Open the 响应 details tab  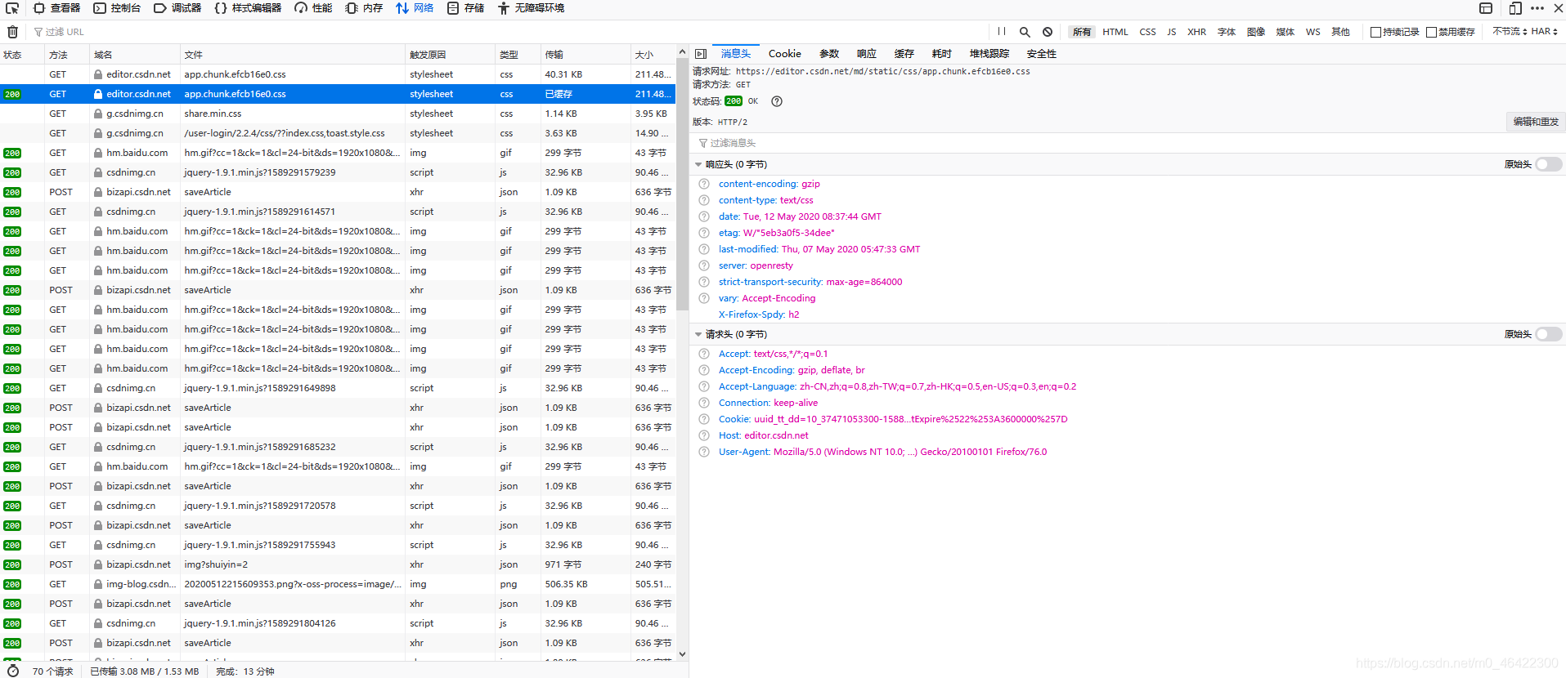[866, 54]
